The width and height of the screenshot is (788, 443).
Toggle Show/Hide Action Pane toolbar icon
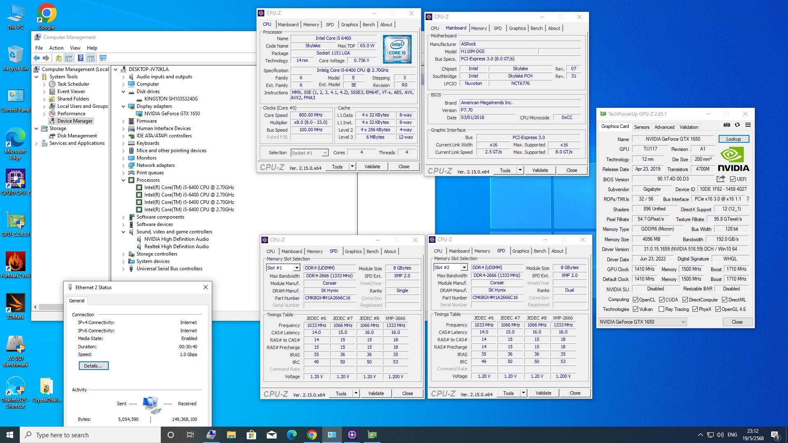(91, 58)
